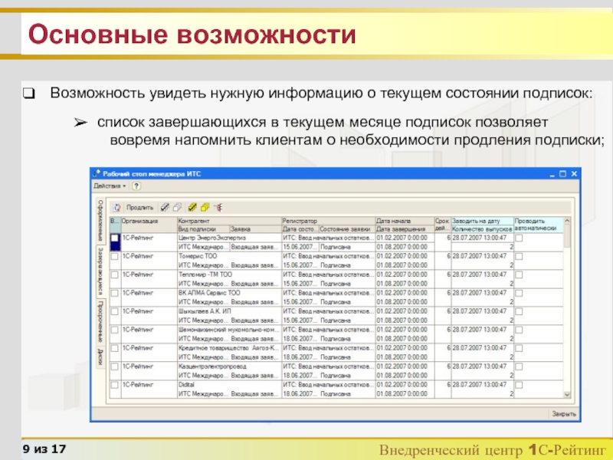Tick the selection checkbox for ВК АЛМА Сервис ТОО

click(114, 293)
